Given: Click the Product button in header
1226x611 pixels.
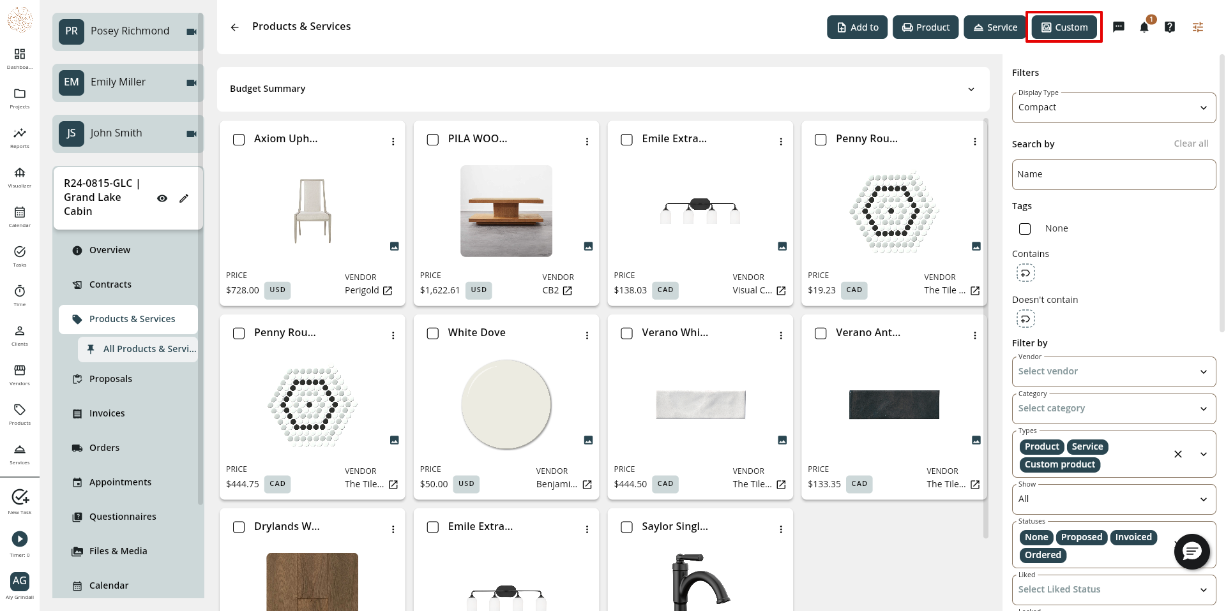Looking at the screenshot, I should (x=925, y=27).
